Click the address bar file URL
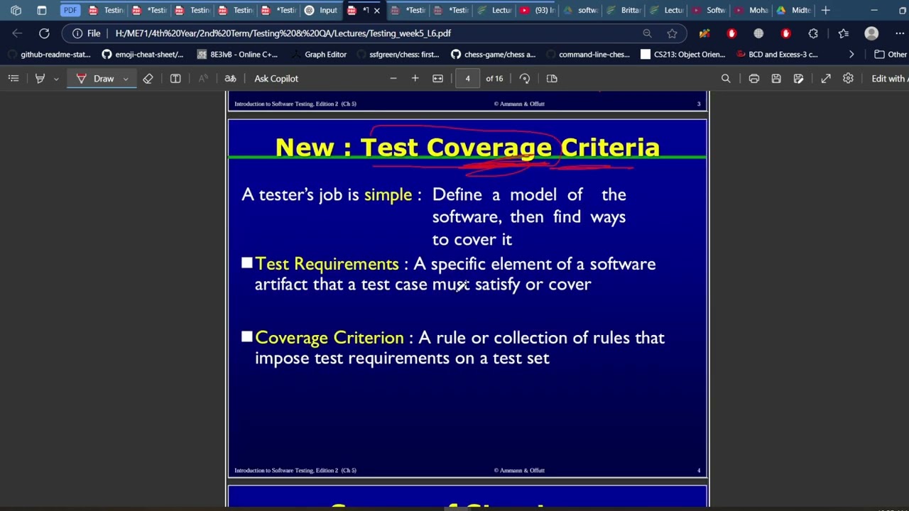 click(x=283, y=33)
